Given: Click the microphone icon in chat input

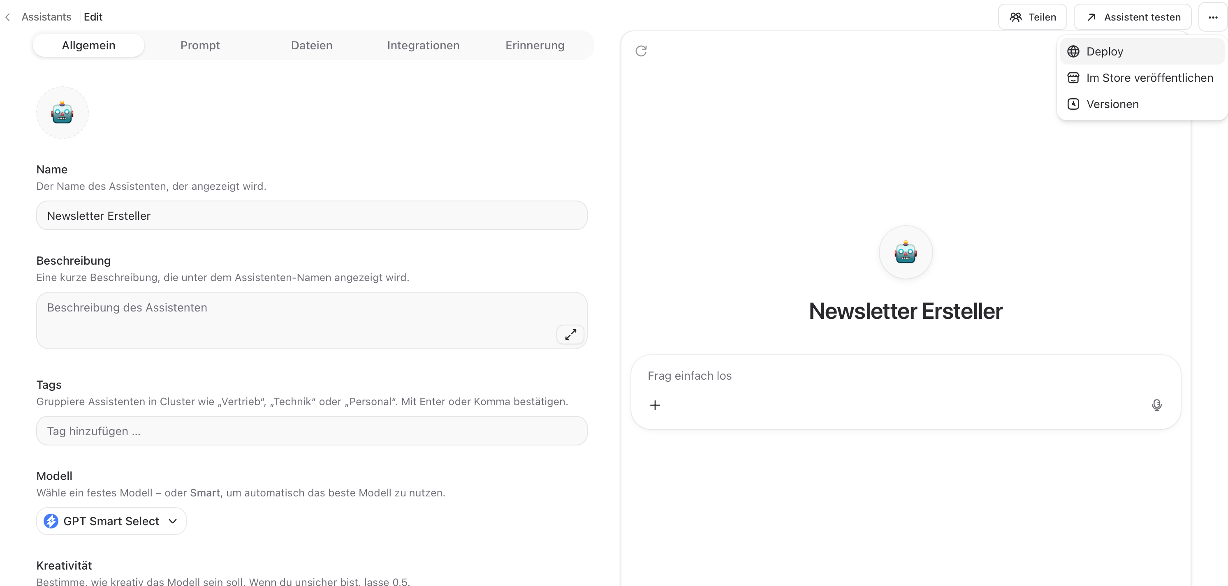Looking at the screenshot, I should pyautogui.click(x=1156, y=405).
